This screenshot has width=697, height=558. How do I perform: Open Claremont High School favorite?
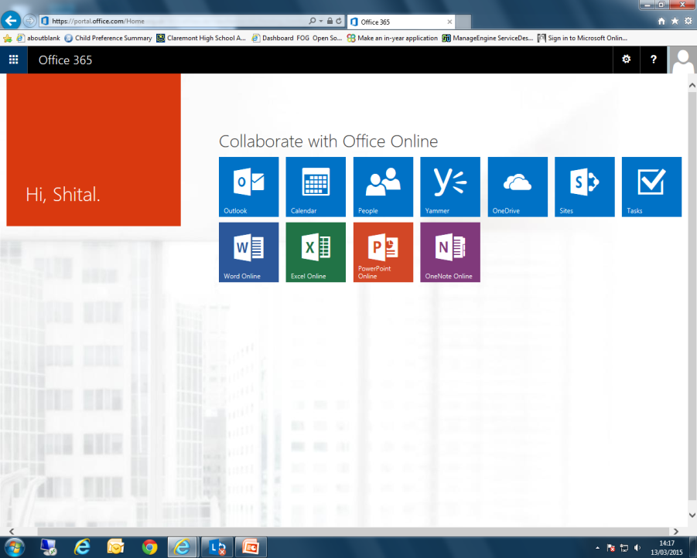pos(201,38)
